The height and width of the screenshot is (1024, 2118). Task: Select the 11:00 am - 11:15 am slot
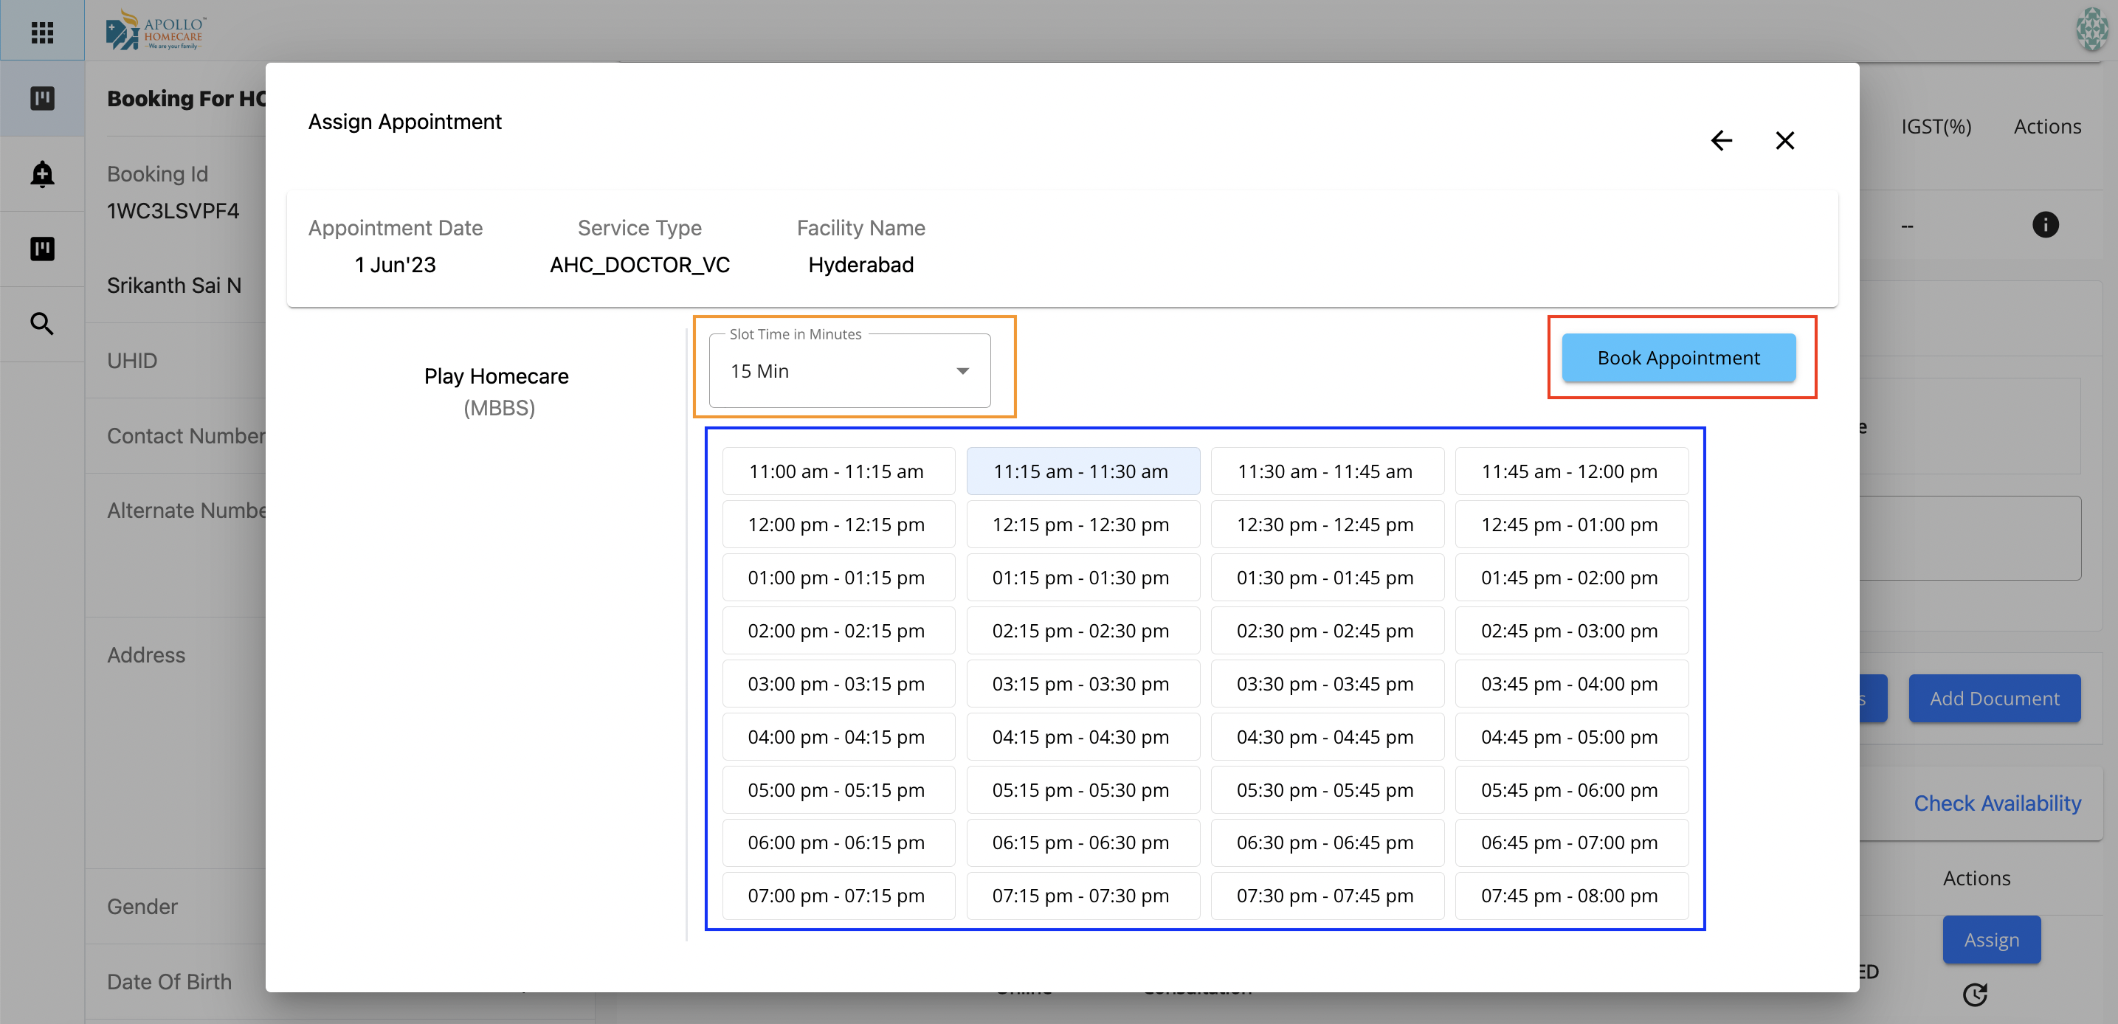coord(837,471)
